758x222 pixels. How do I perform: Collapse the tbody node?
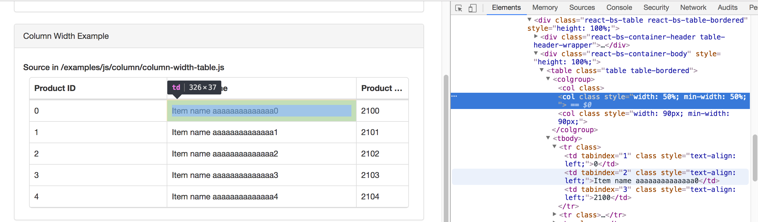[548, 138]
